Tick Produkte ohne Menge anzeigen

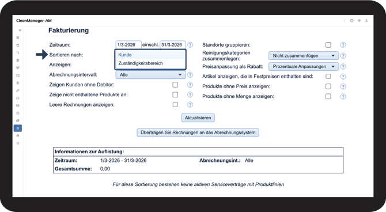click(x=328, y=96)
